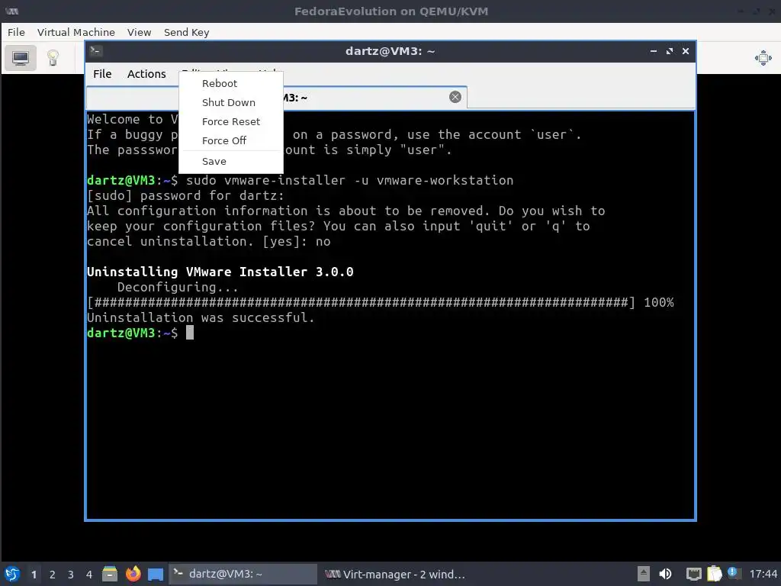Click the 'Deconfiguring...' line

click(x=178, y=287)
